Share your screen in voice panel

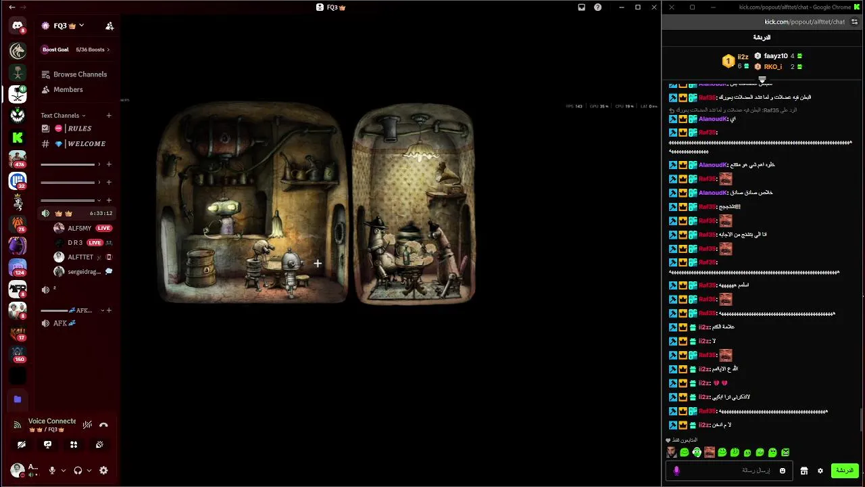tap(47, 444)
